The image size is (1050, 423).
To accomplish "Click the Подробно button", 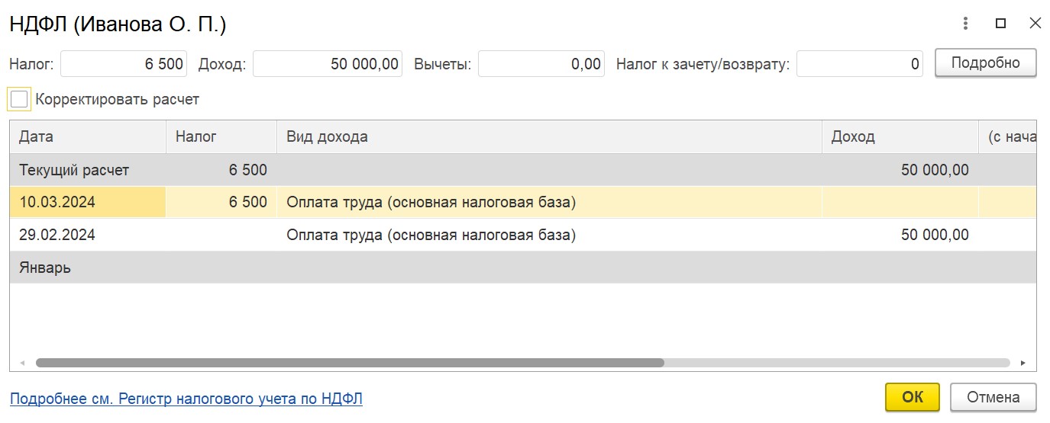I will 986,63.
